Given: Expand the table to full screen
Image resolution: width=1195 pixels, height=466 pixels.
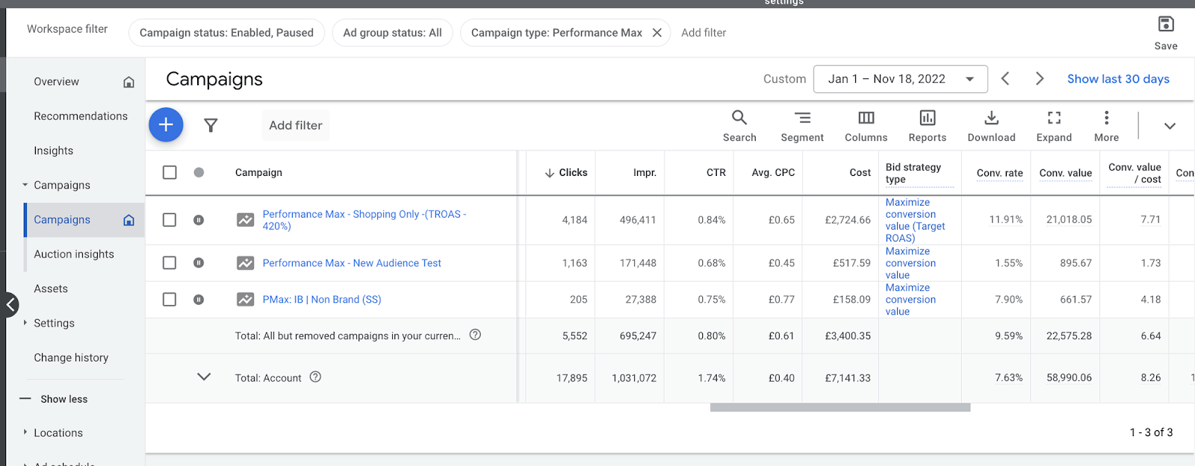Looking at the screenshot, I should coord(1054,126).
